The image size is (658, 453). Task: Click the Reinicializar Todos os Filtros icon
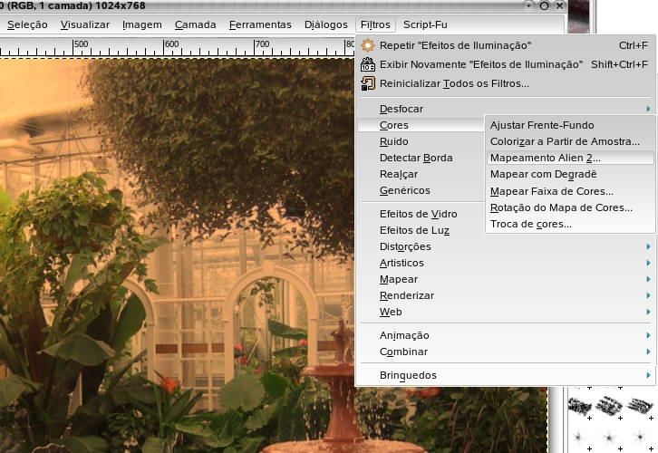click(x=368, y=83)
